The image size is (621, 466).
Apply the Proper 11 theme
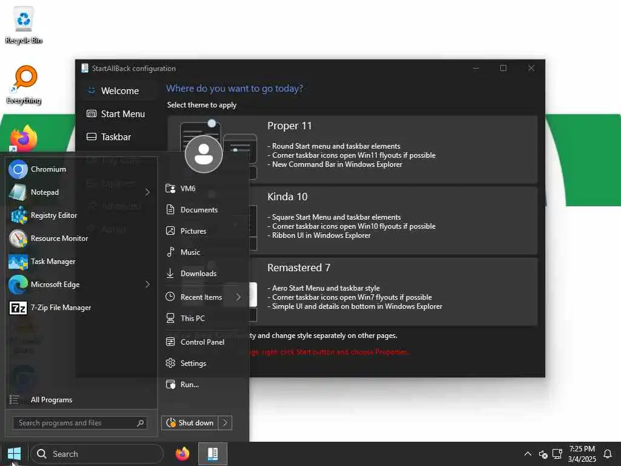[352, 149]
